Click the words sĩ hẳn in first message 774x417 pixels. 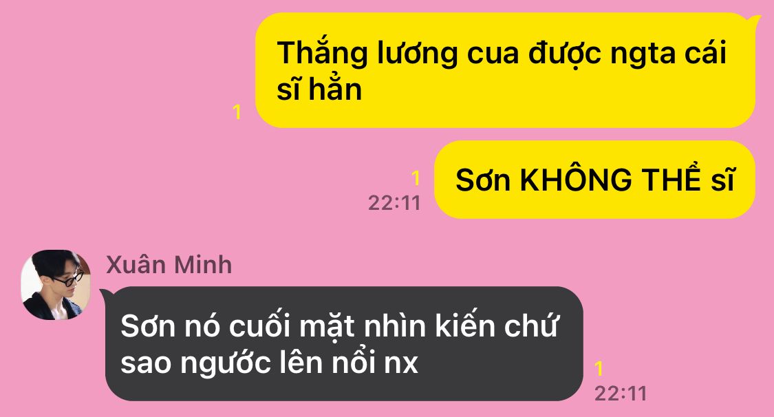pyautogui.click(x=319, y=90)
